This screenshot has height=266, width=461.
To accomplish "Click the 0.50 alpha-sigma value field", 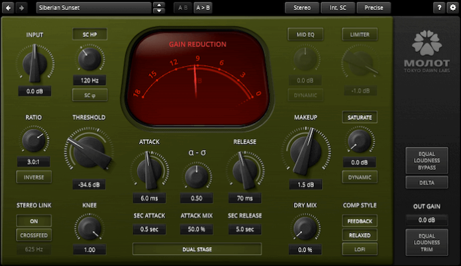I will click(197, 199).
